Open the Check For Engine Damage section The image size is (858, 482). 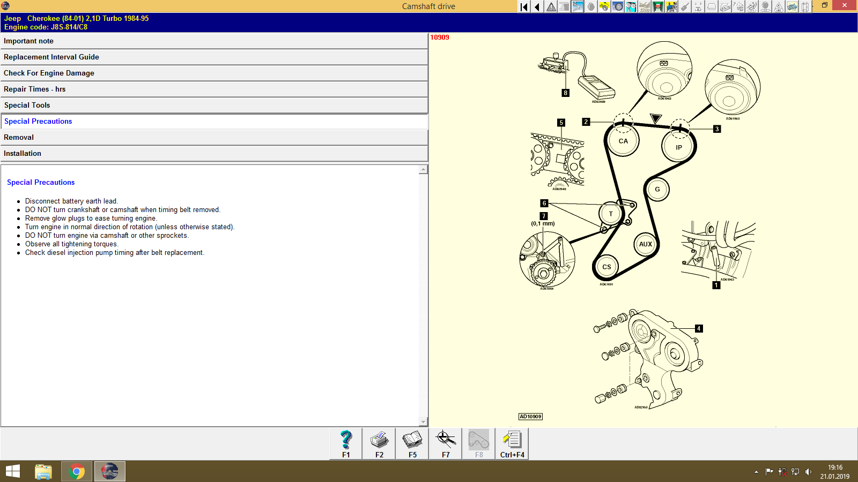point(214,73)
